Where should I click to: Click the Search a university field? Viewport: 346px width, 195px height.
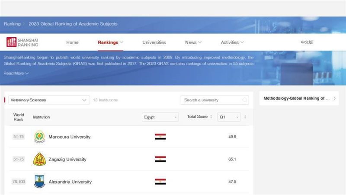click(211, 100)
